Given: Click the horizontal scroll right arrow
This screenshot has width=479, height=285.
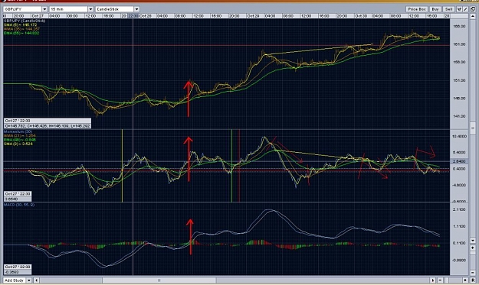Looking at the screenshot, I should click(x=433, y=280).
